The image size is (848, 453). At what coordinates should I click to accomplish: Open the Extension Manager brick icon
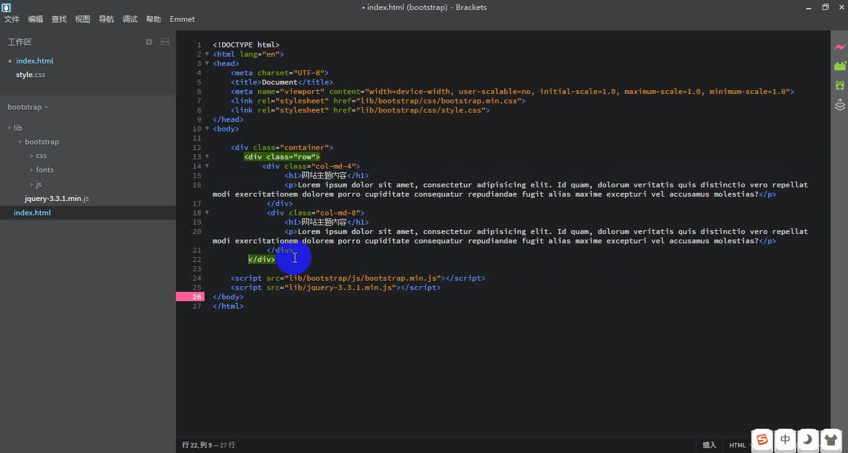click(840, 65)
